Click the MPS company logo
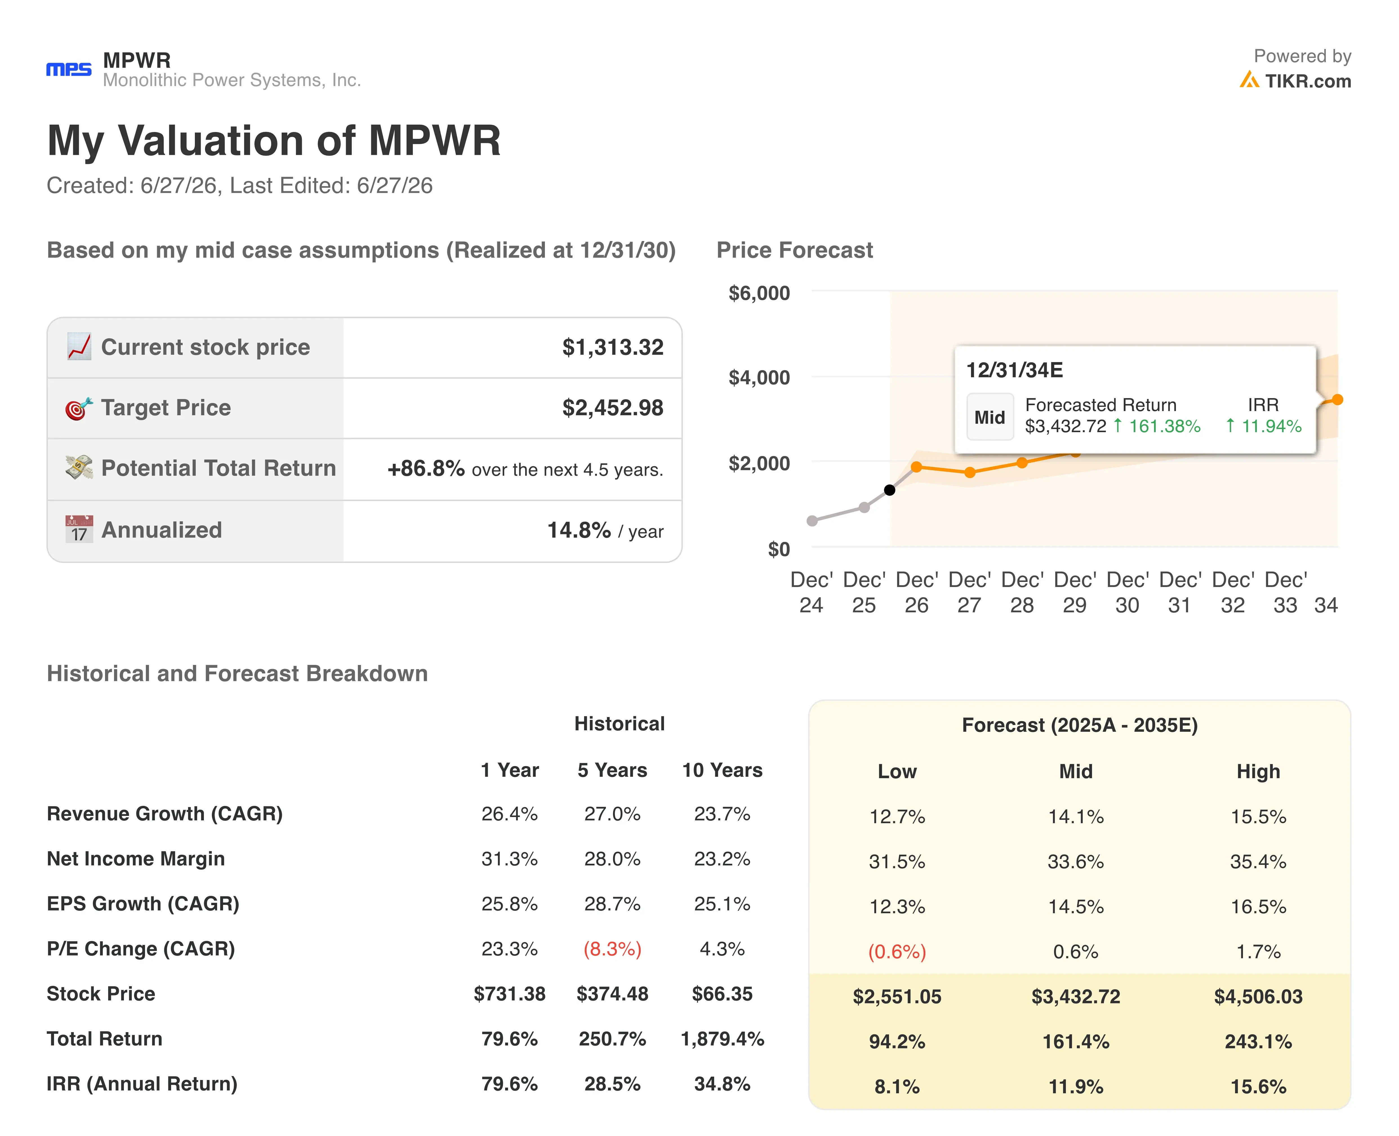 click(69, 69)
